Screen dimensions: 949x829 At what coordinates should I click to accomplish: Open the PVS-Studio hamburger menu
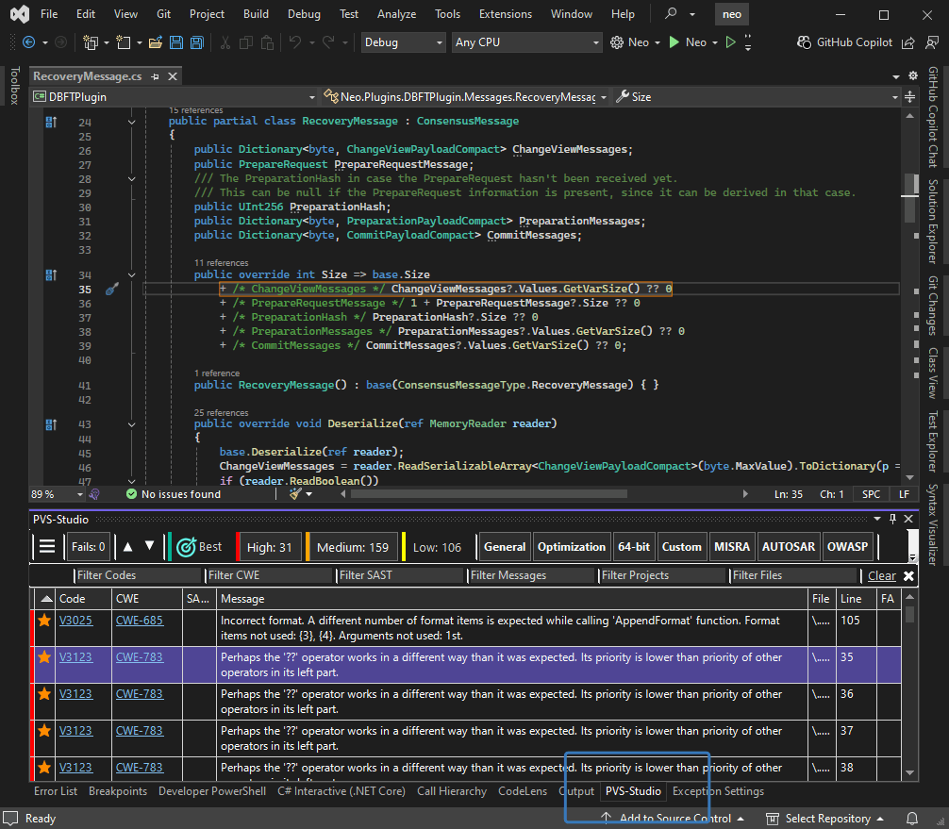pos(46,547)
